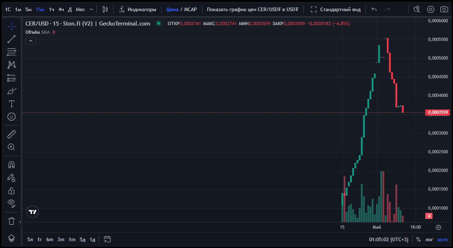The image size is (453, 248).
Task: Select the trend line drawing tool
Action: [x=12, y=39]
